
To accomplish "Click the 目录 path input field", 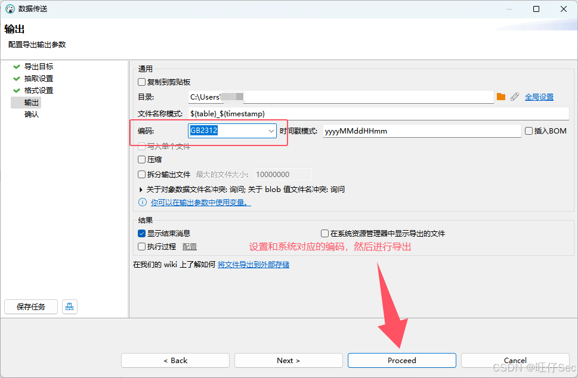I will [x=341, y=97].
